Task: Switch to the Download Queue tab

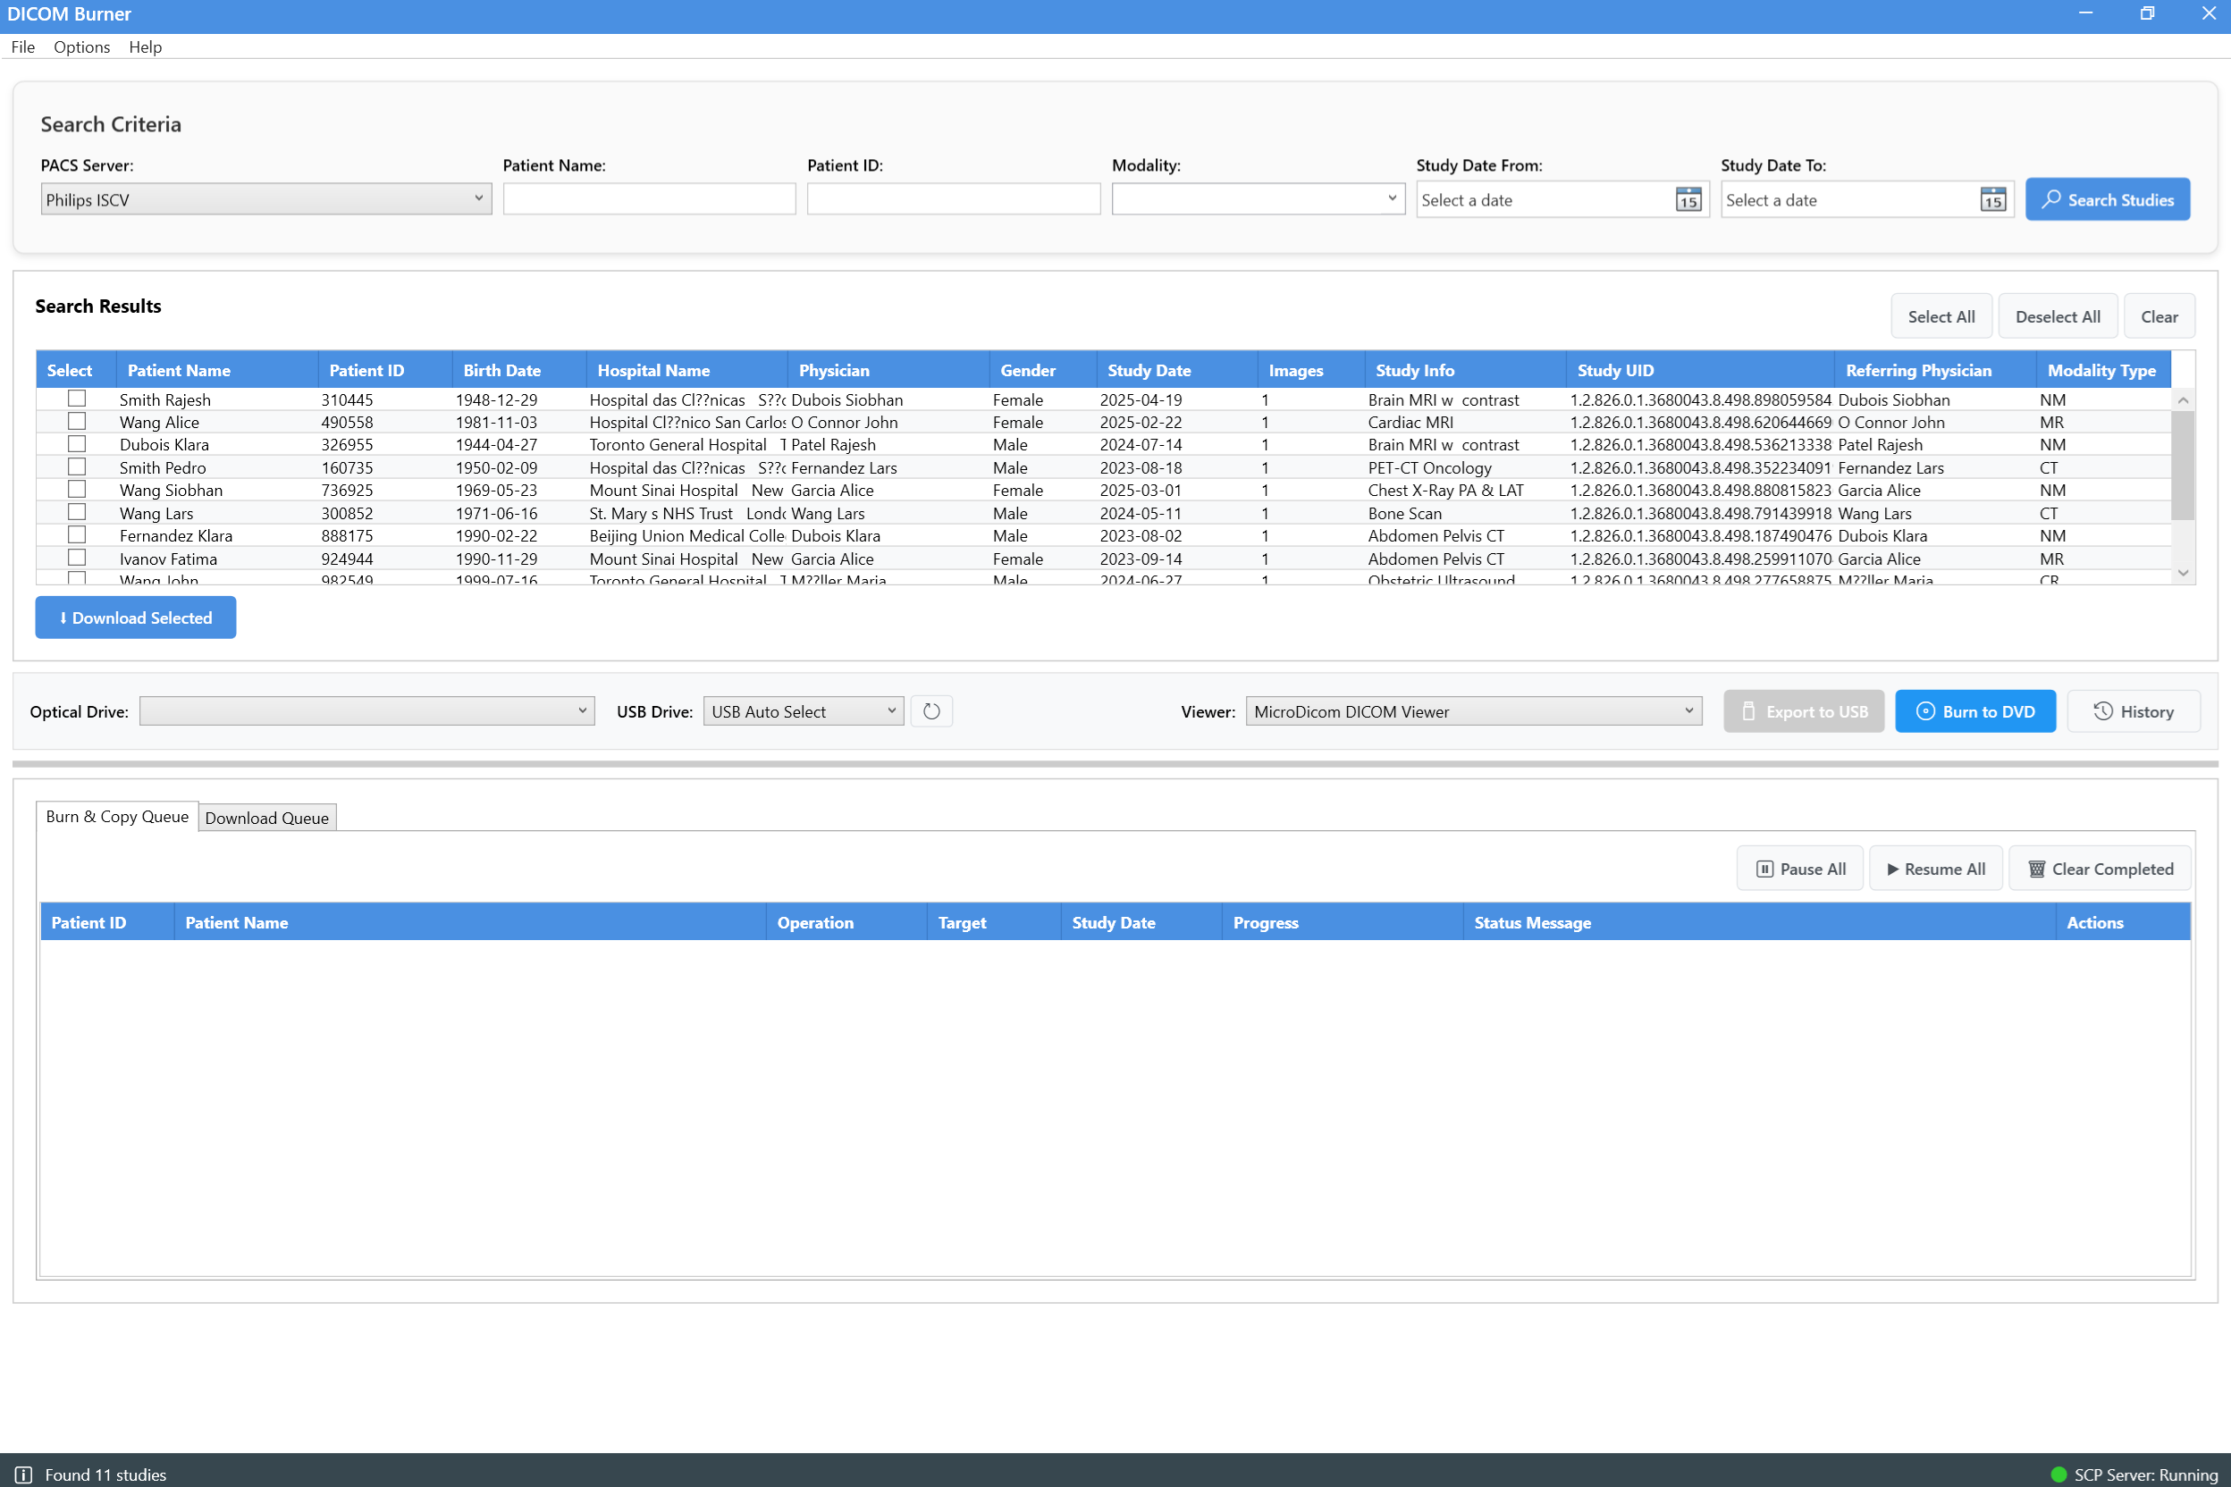Action: click(266, 818)
